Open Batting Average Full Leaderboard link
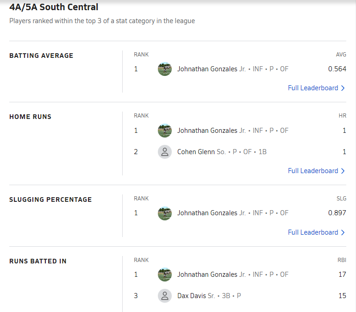356x312 pixels. pos(313,88)
